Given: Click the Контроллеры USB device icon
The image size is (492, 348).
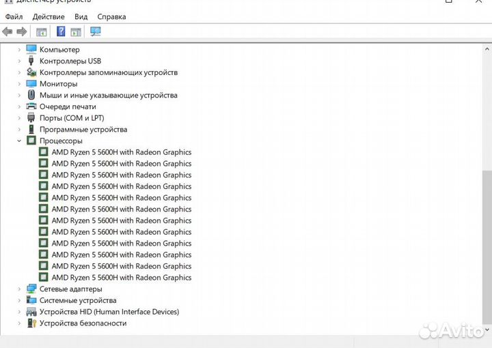Looking at the screenshot, I should [x=31, y=61].
